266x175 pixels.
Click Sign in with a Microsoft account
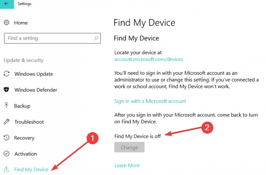[x=150, y=101]
